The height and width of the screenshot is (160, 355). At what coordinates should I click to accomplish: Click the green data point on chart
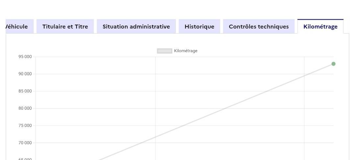333,64
